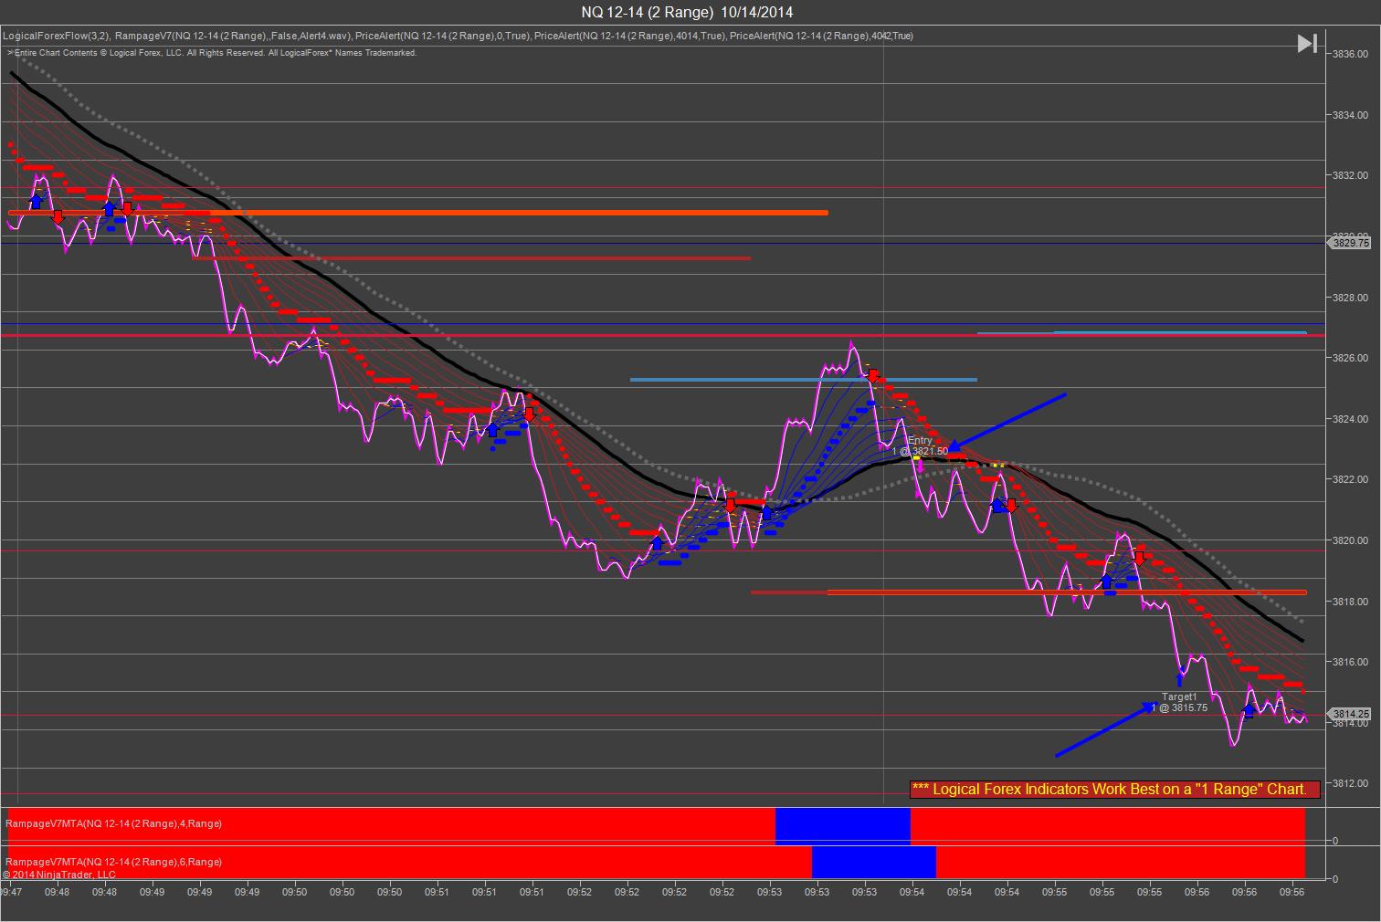Select the RampageV7MTA 4,Range panel label
The height and width of the screenshot is (922, 1381).
(114, 823)
